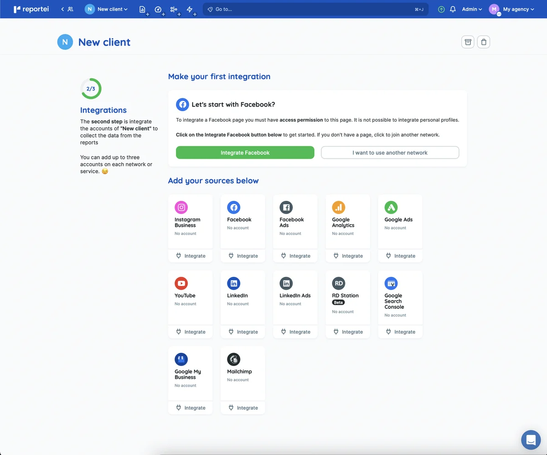Select the YouTube icon
The width and height of the screenshot is (547, 455).
point(181,284)
